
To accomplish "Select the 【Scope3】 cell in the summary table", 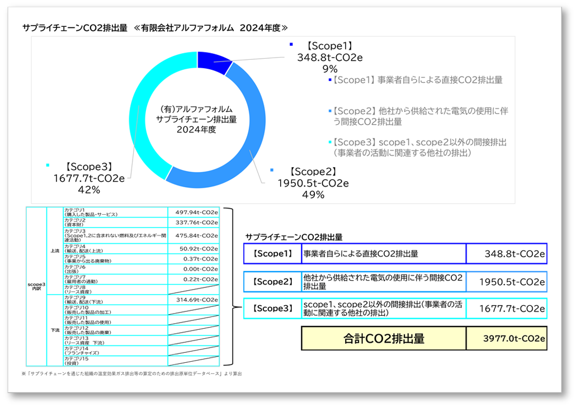I will (x=272, y=309).
